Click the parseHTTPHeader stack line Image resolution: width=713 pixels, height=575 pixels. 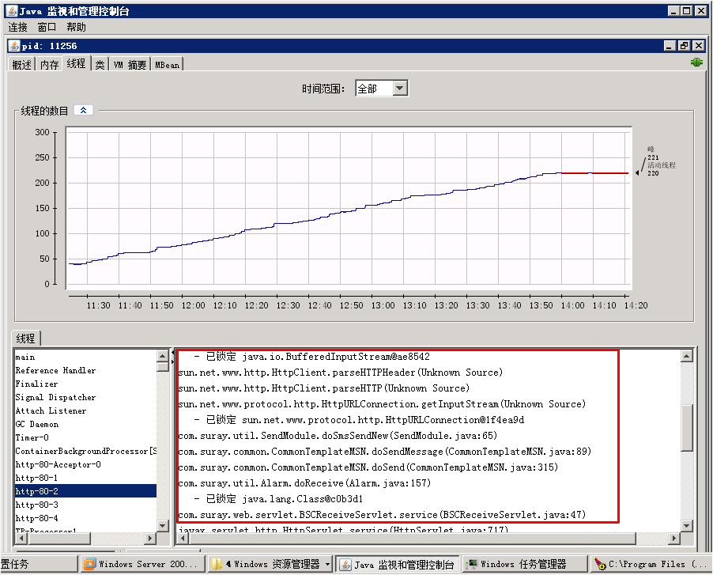point(340,372)
